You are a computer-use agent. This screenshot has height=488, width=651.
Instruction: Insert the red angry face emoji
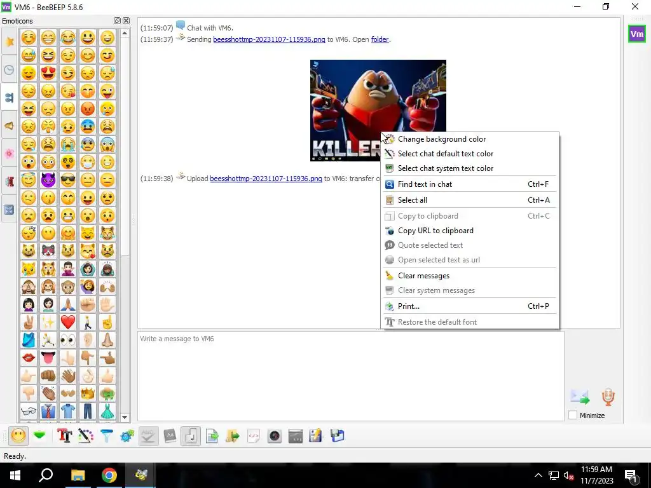pyautogui.click(x=88, y=109)
